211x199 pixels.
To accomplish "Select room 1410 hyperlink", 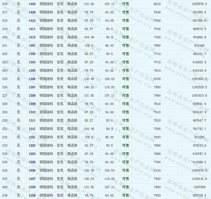I will click(32, 21).
